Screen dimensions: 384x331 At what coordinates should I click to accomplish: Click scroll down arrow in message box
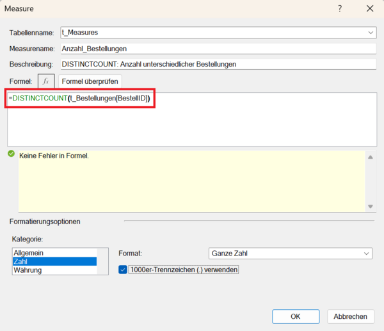tap(369, 206)
